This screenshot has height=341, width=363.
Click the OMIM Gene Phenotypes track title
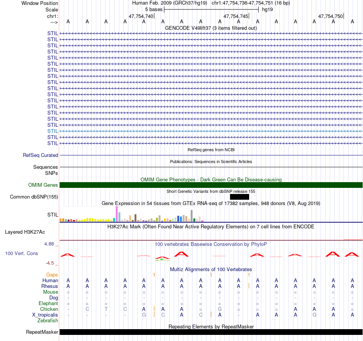(x=211, y=179)
